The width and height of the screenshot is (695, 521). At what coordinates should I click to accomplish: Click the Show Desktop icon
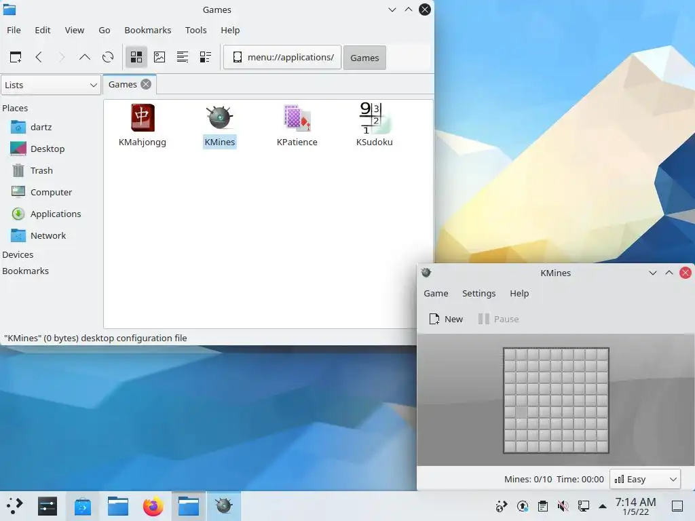click(677, 506)
